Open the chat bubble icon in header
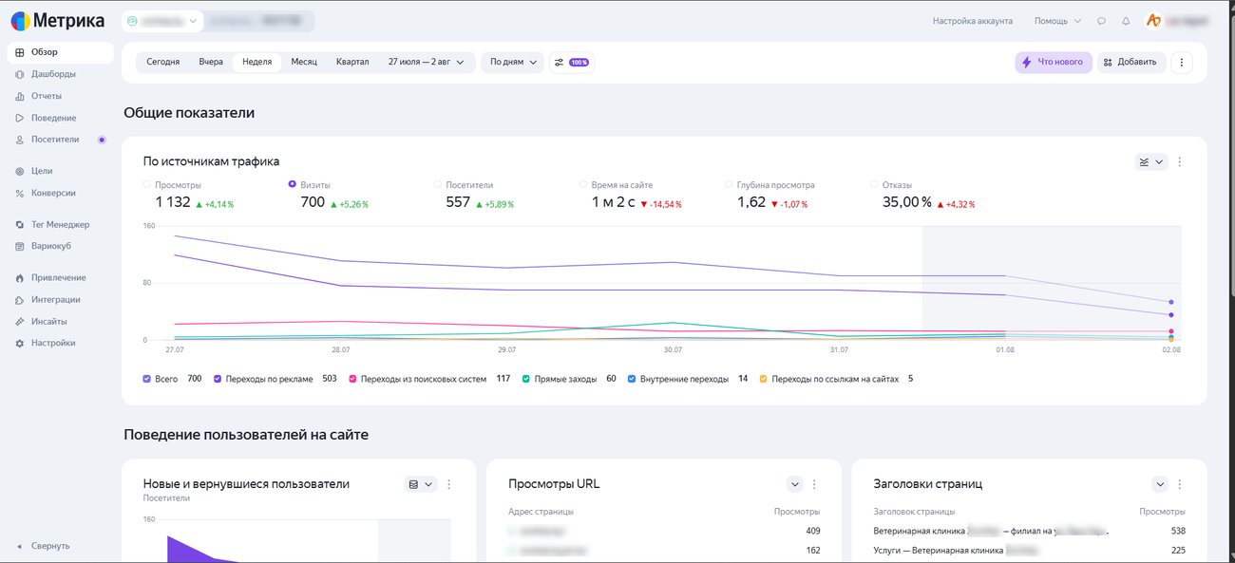The width and height of the screenshot is (1235, 563). tap(1101, 21)
